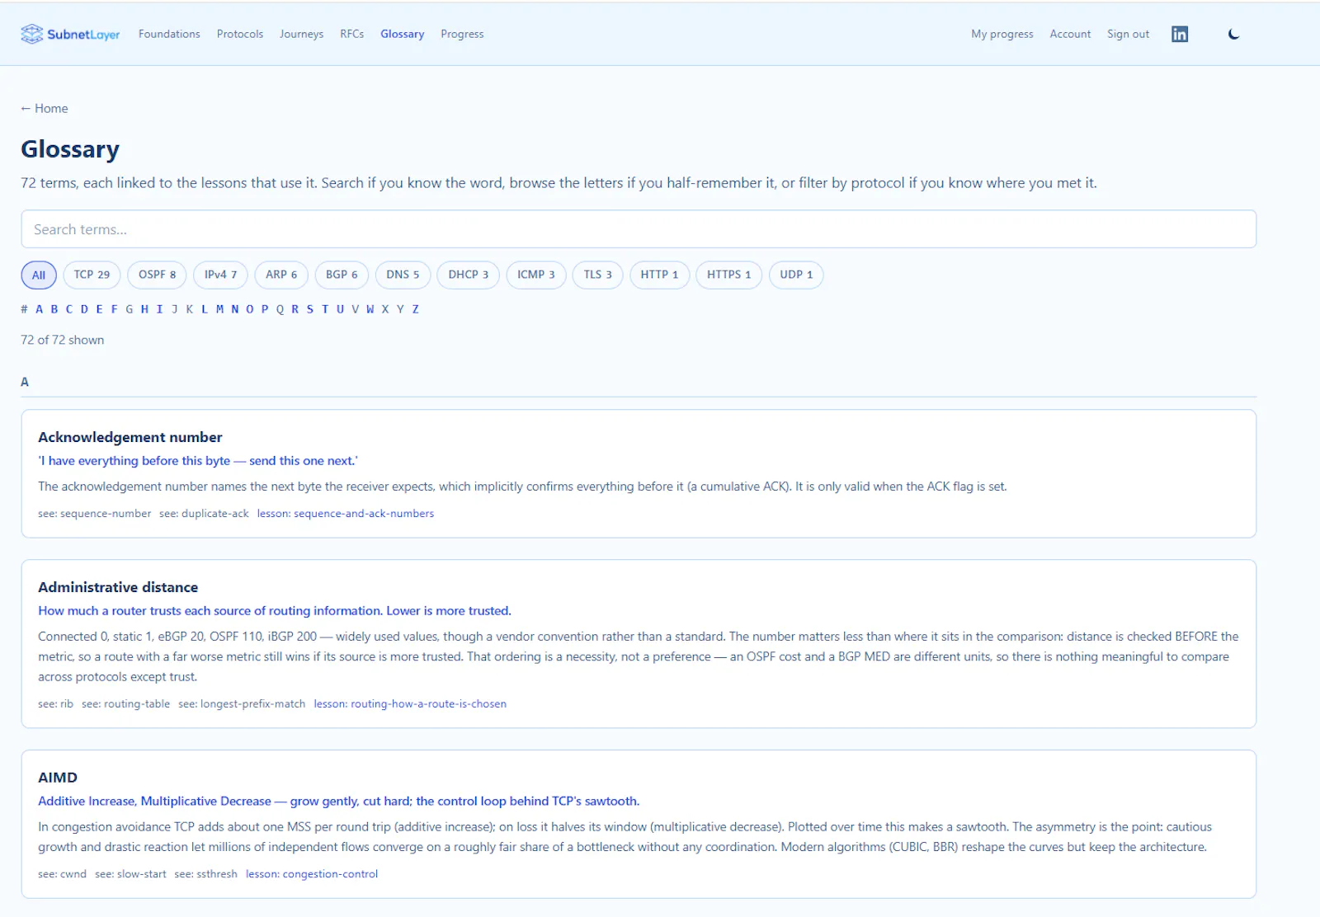
Task: Filter glossary by HTTP 1
Action: pos(659,275)
